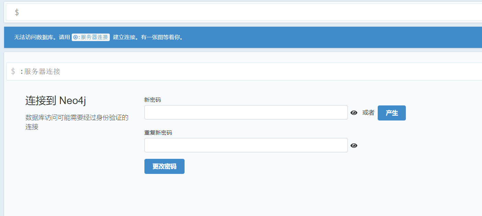Focus the 新密码 input field
Screen dimensions: 482x216
246,112
